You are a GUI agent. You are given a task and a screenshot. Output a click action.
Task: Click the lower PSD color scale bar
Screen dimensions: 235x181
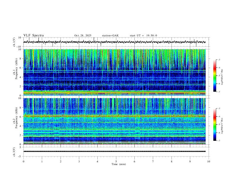pyautogui.click(x=215, y=125)
